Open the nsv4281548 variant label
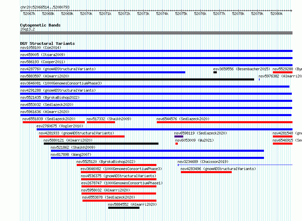 coord(287,133)
